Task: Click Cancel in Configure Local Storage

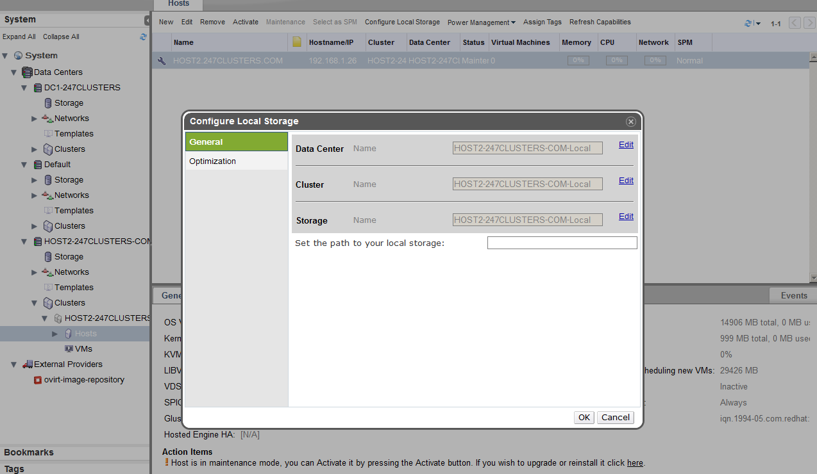Action: click(615, 418)
